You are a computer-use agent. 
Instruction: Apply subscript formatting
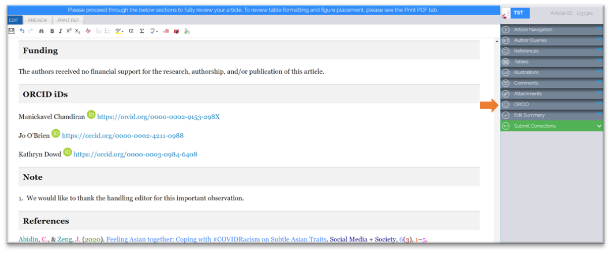pyautogui.click(x=77, y=31)
